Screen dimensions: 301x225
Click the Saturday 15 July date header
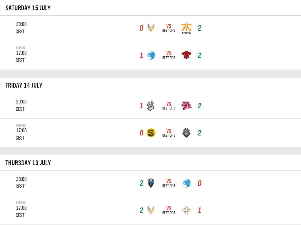coord(28,8)
